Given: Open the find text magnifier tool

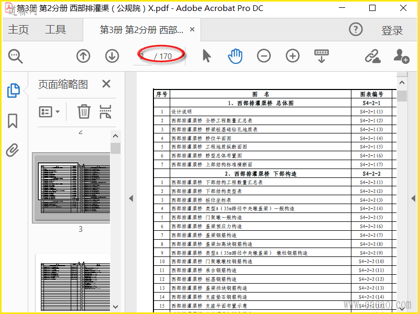Looking at the screenshot, I should coord(15,56).
